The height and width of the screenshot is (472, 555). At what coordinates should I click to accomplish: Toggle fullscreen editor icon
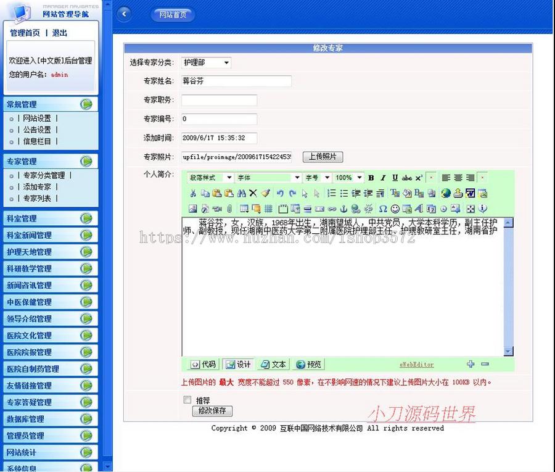[x=471, y=209]
